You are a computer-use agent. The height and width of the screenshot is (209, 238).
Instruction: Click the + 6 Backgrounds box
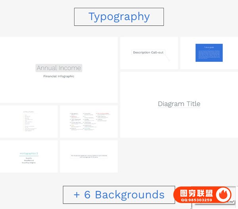click(x=119, y=195)
